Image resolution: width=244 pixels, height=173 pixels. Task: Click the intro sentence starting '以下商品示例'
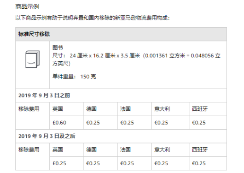tap(93, 18)
